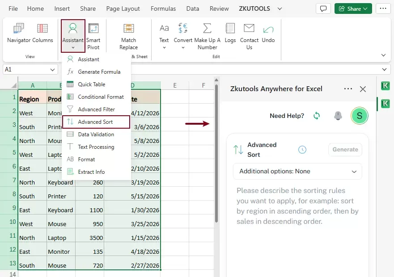
Task: Select column F header
Action: [x=203, y=85]
